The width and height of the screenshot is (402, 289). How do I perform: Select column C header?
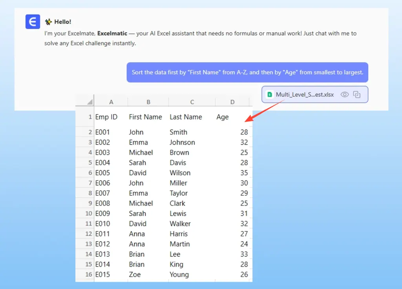coord(192,102)
